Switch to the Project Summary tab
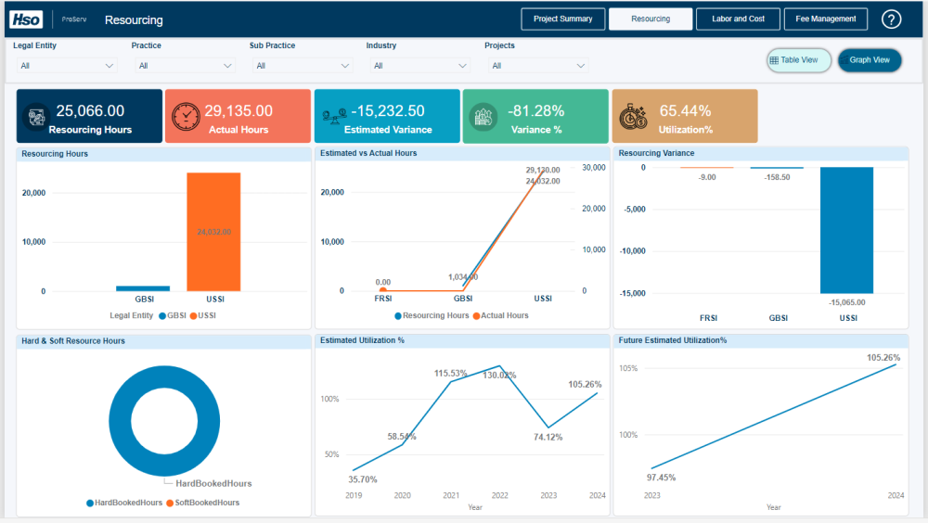This screenshot has width=928, height=523. coord(563,19)
